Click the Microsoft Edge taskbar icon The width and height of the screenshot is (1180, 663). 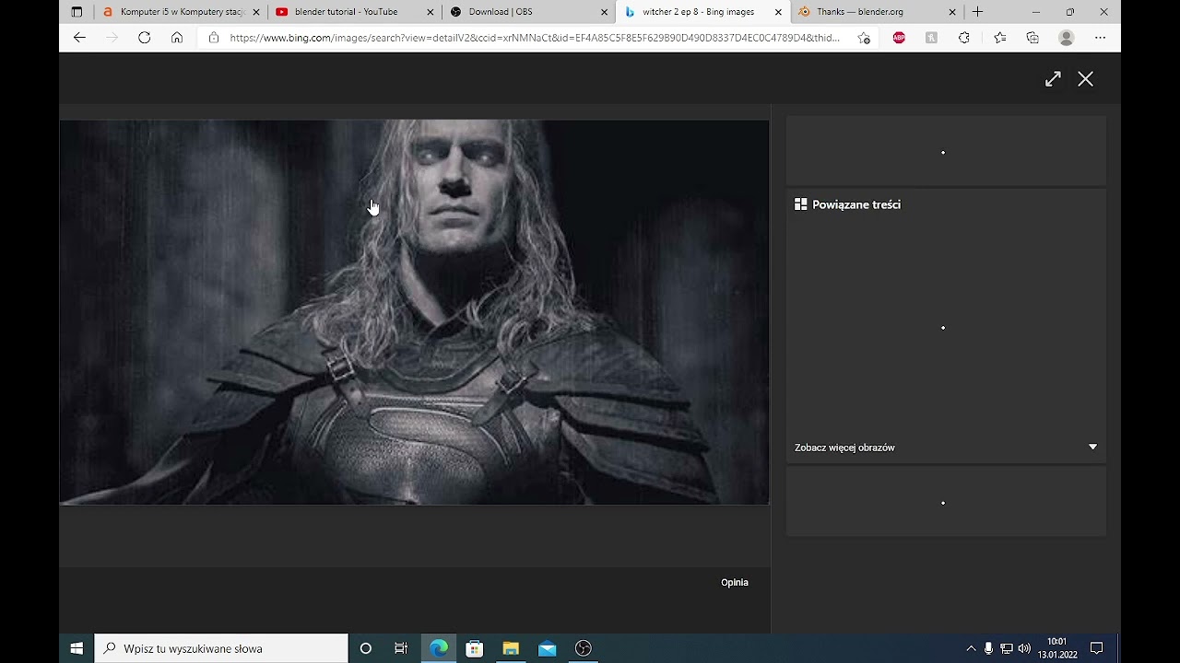(439, 648)
